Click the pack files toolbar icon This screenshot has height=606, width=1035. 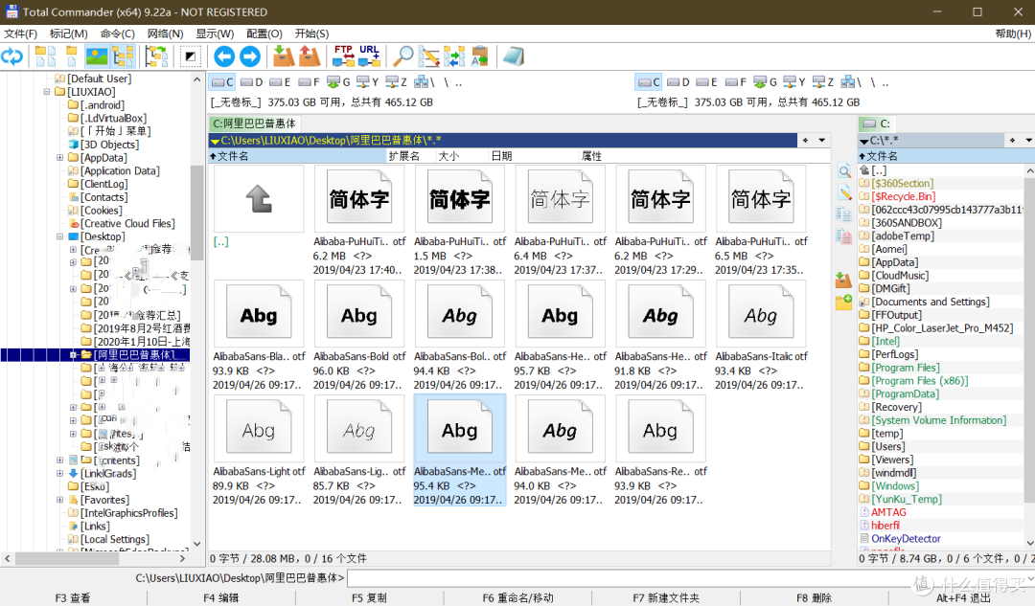coord(283,56)
